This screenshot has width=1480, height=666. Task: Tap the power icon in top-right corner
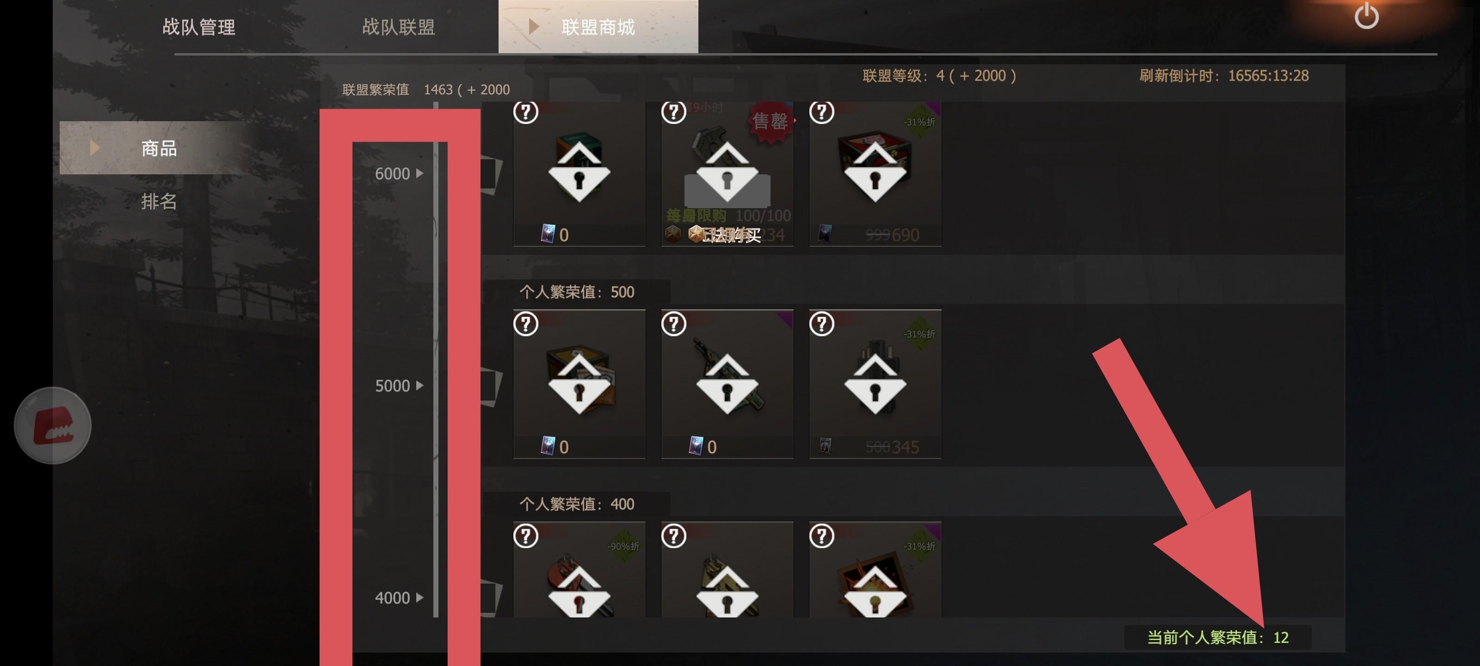pos(1366,16)
